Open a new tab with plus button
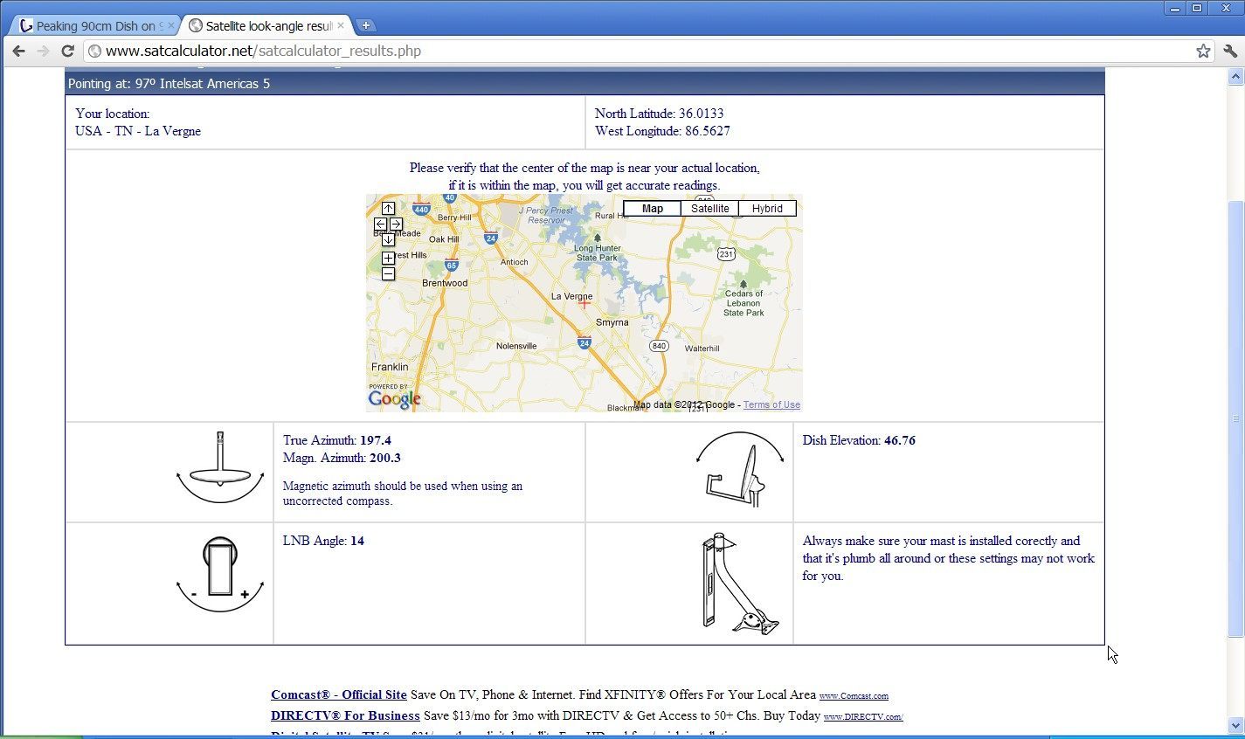This screenshot has width=1245, height=739. [x=366, y=25]
